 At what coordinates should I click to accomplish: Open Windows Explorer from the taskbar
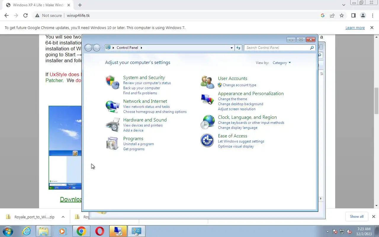click(x=44, y=231)
